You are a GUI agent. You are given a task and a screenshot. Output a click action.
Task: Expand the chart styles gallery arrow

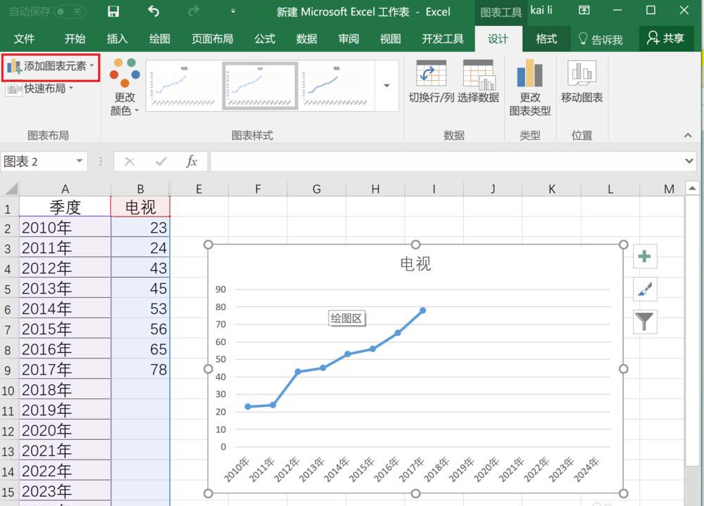pos(386,85)
